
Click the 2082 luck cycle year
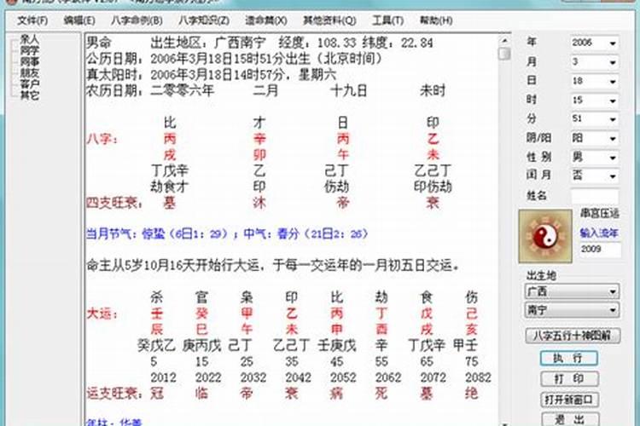point(478,378)
